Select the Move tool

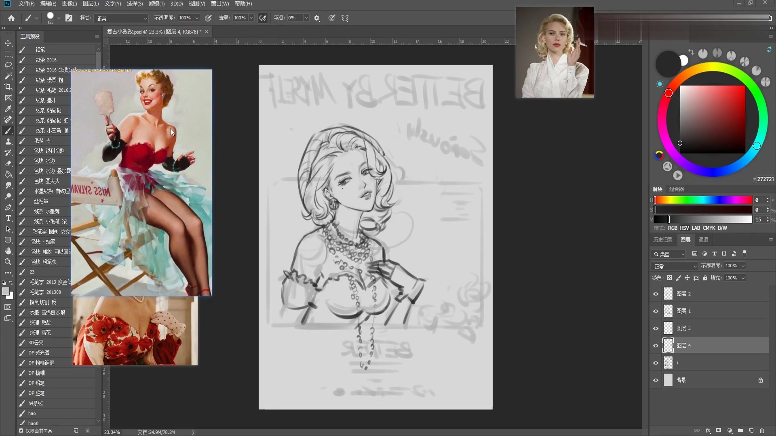pyautogui.click(x=8, y=43)
